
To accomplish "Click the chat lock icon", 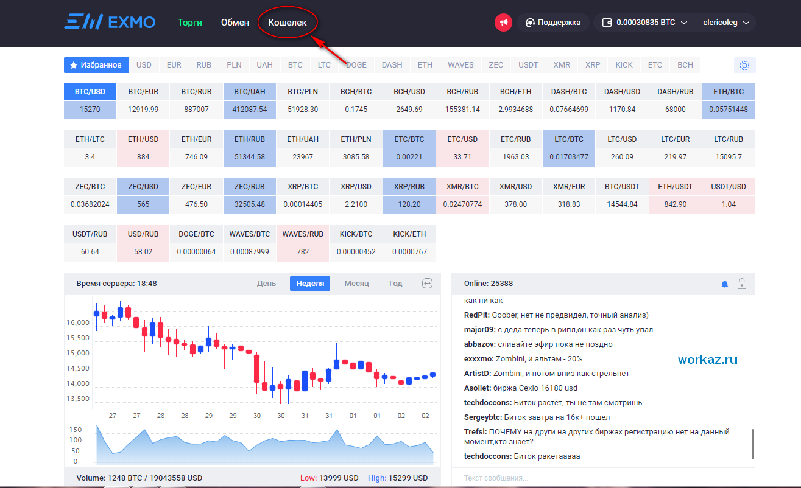I will [x=741, y=284].
